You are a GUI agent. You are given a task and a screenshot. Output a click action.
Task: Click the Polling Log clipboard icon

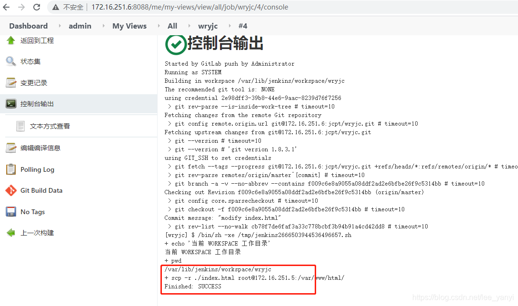tap(12, 169)
